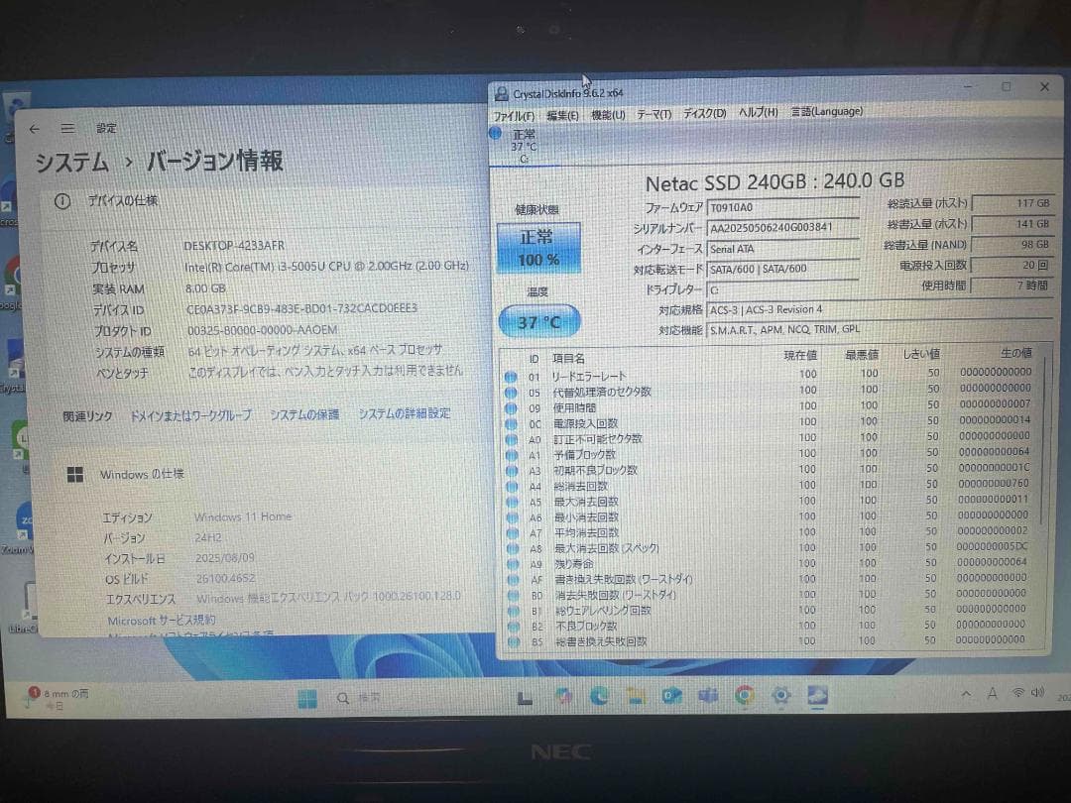
Task: Click the CrystalDiskInfo icon in the title bar
Action: click(505, 89)
